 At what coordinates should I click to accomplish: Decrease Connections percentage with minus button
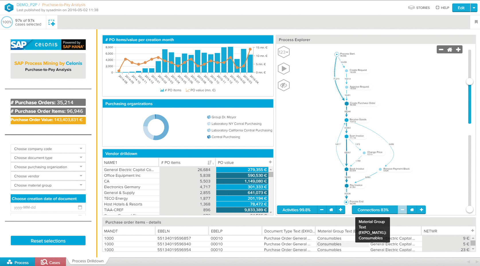[402, 210]
